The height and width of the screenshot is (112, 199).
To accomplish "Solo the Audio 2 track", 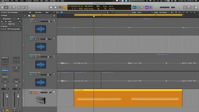I will tap(33, 39).
